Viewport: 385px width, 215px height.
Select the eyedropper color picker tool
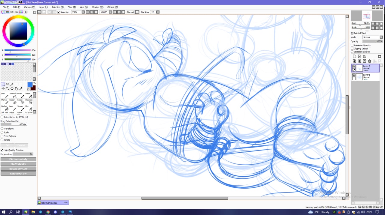[21, 89]
